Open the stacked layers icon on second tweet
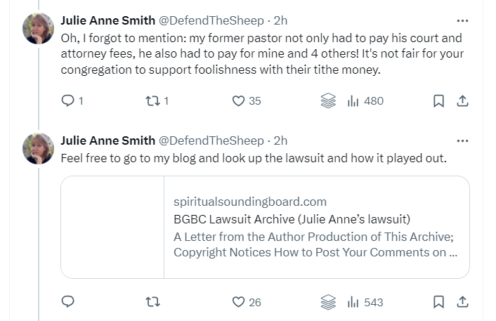This screenshot has width=496, height=321. click(x=328, y=302)
